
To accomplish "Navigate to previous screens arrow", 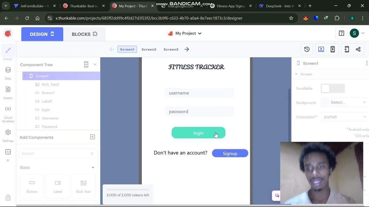I will [112, 49].
